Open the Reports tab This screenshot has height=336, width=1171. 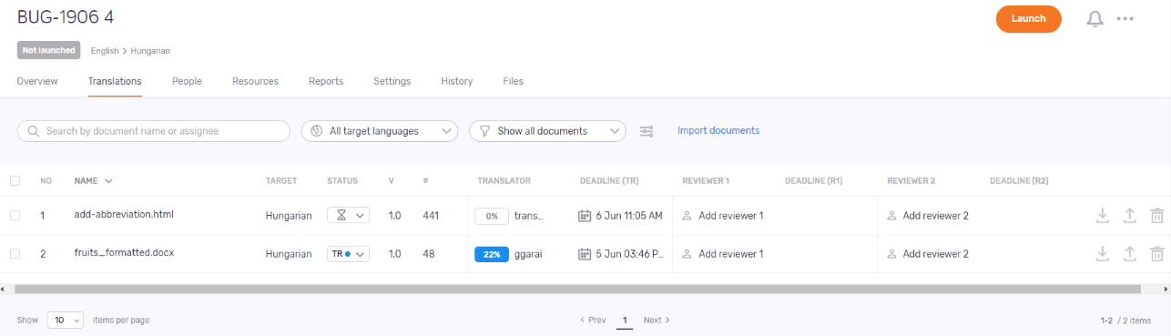(326, 81)
